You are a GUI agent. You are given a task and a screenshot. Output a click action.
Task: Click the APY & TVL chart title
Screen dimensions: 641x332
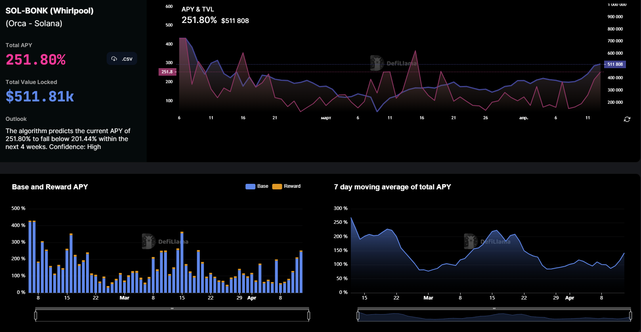(x=198, y=9)
